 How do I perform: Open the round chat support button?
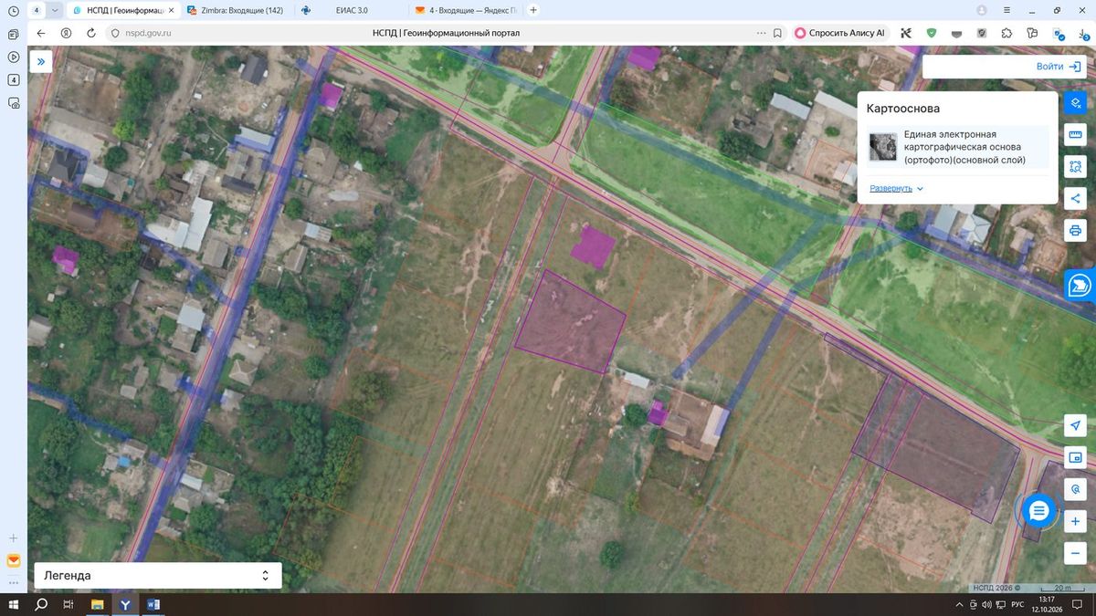pos(1038,512)
